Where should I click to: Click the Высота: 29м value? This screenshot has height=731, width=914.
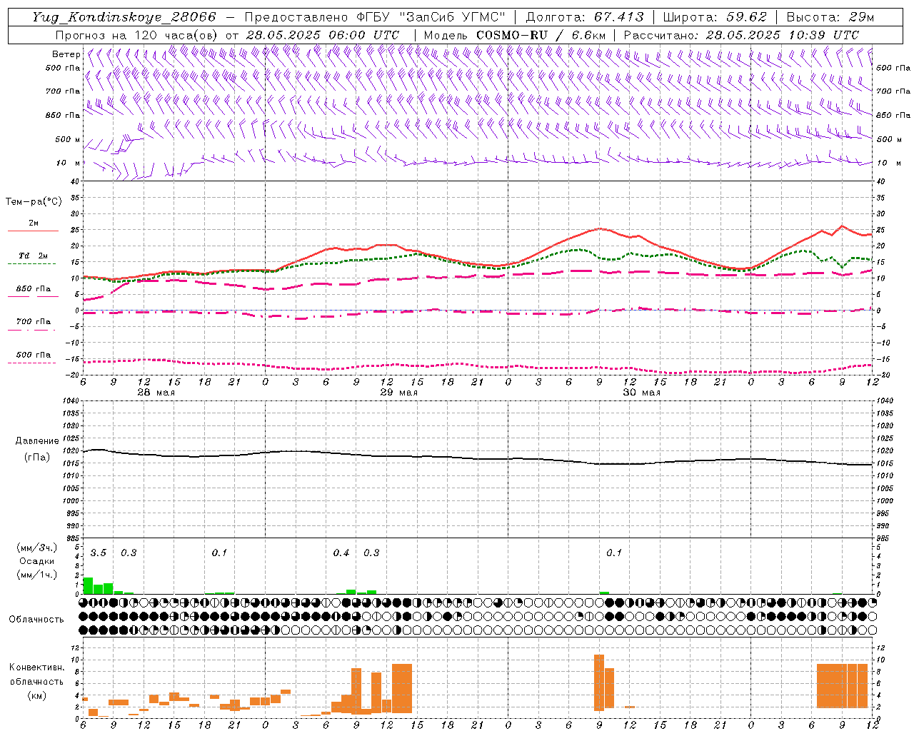(x=830, y=17)
